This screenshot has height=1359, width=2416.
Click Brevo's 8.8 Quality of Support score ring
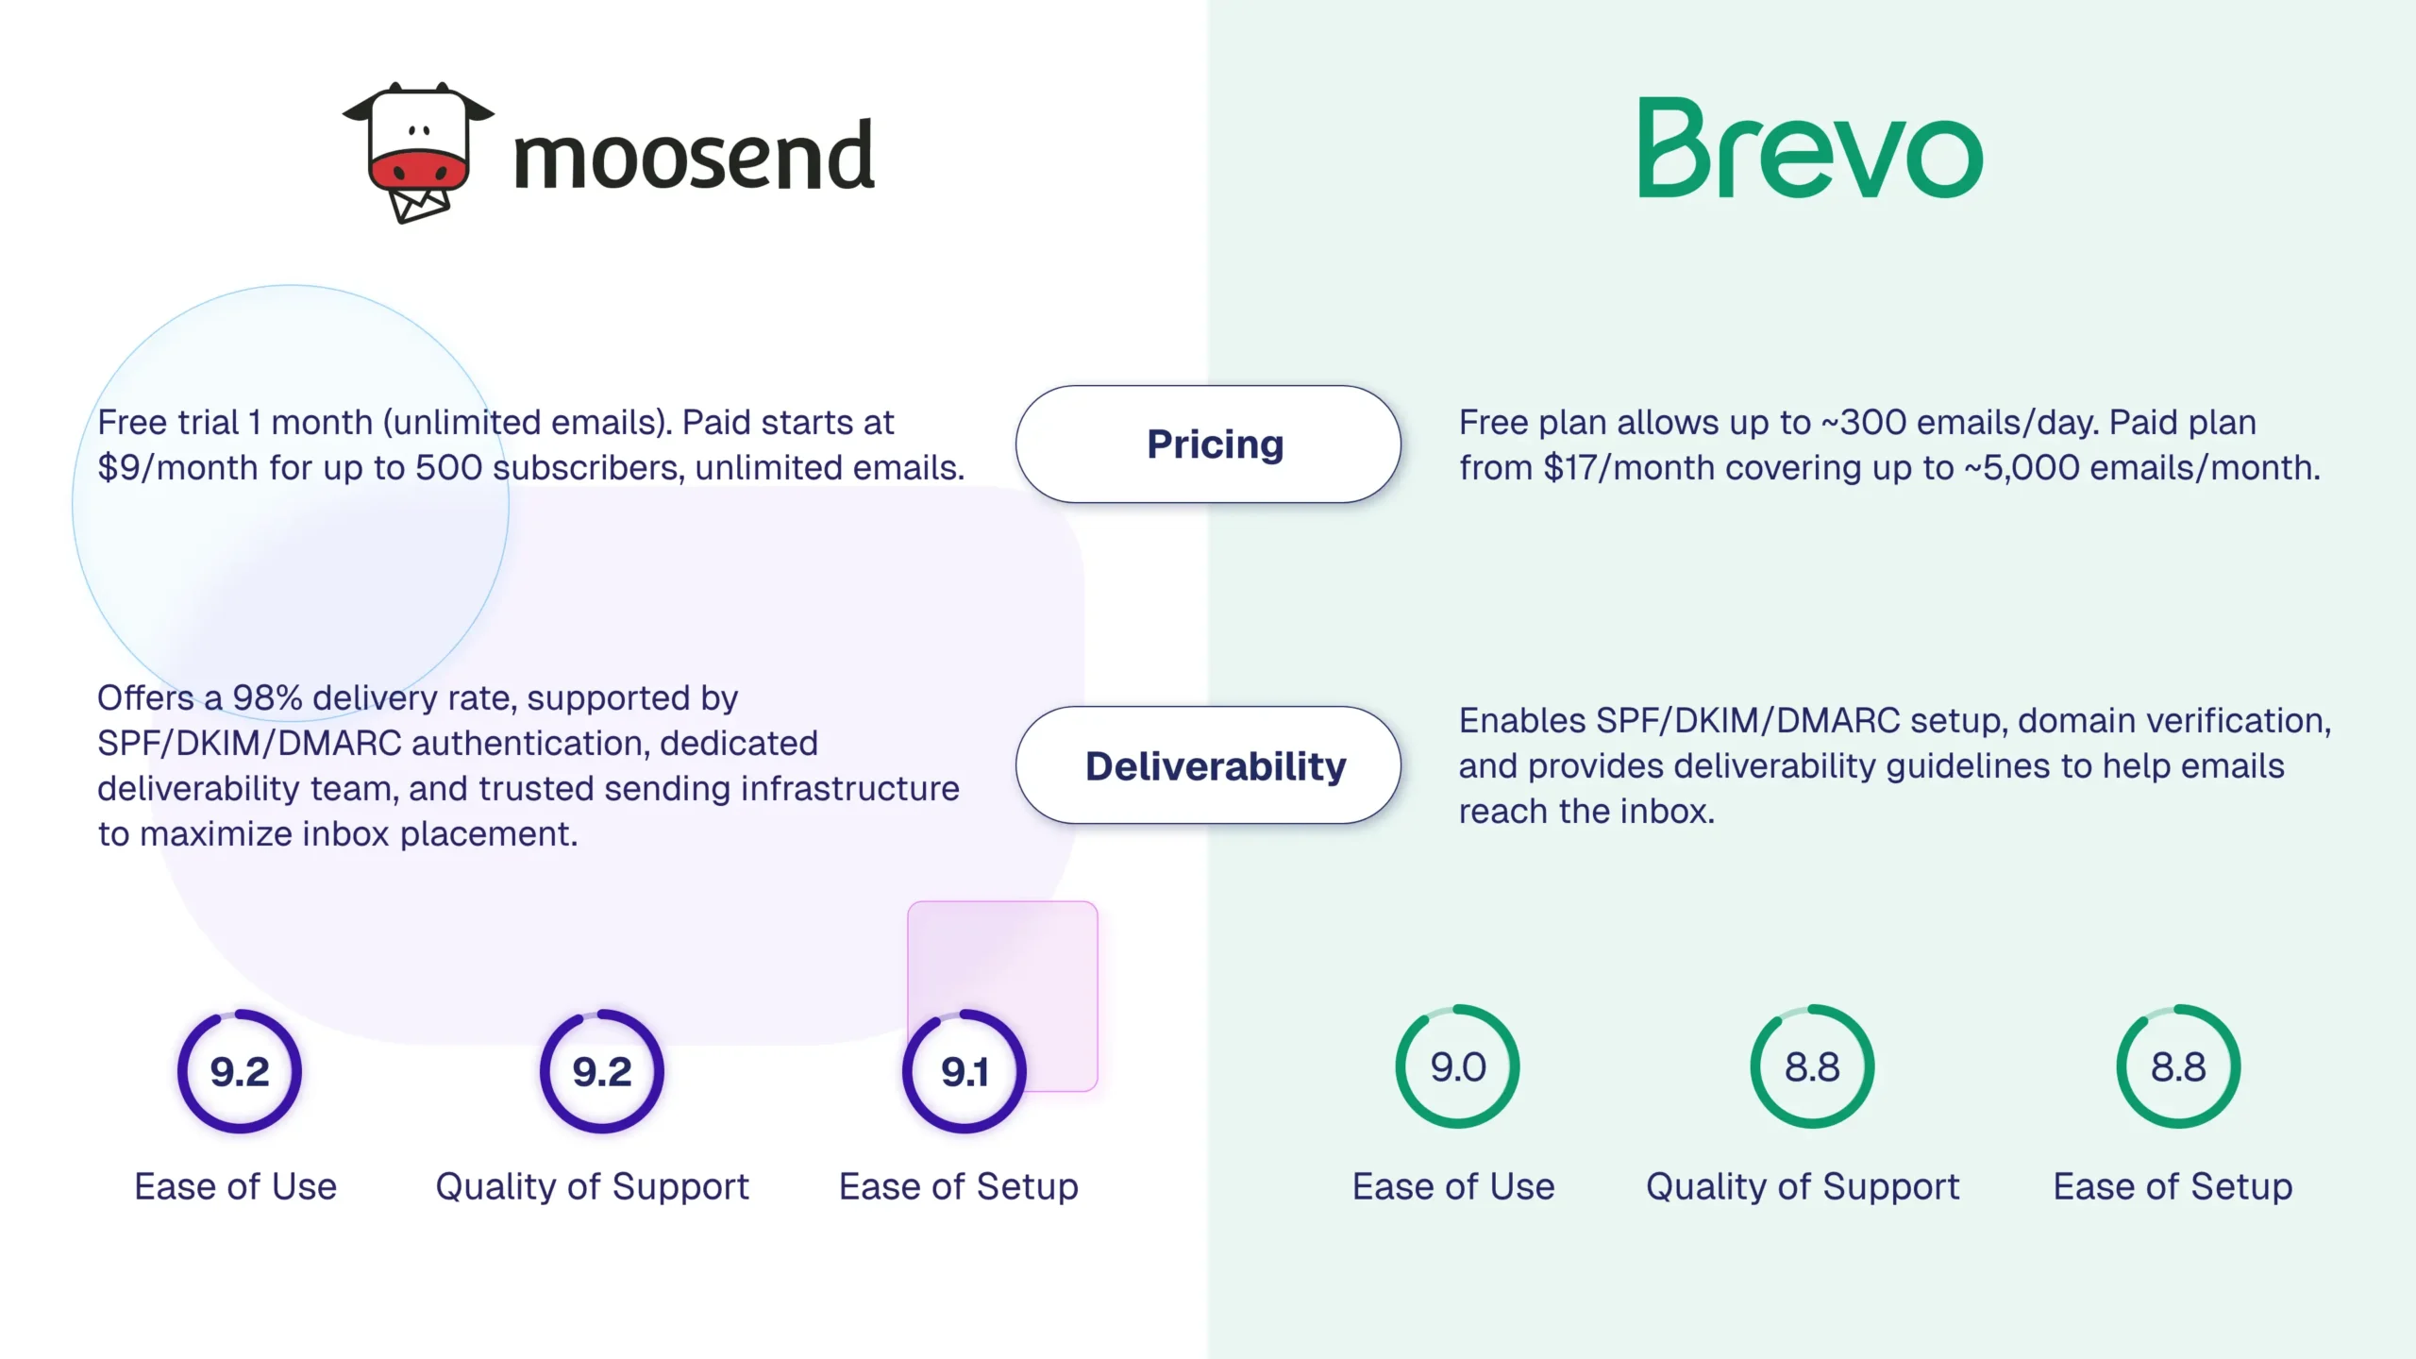pyautogui.click(x=1812, y=1066)
